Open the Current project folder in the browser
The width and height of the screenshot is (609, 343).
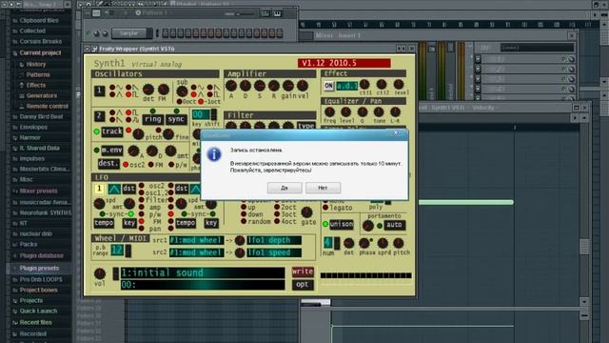40,52
